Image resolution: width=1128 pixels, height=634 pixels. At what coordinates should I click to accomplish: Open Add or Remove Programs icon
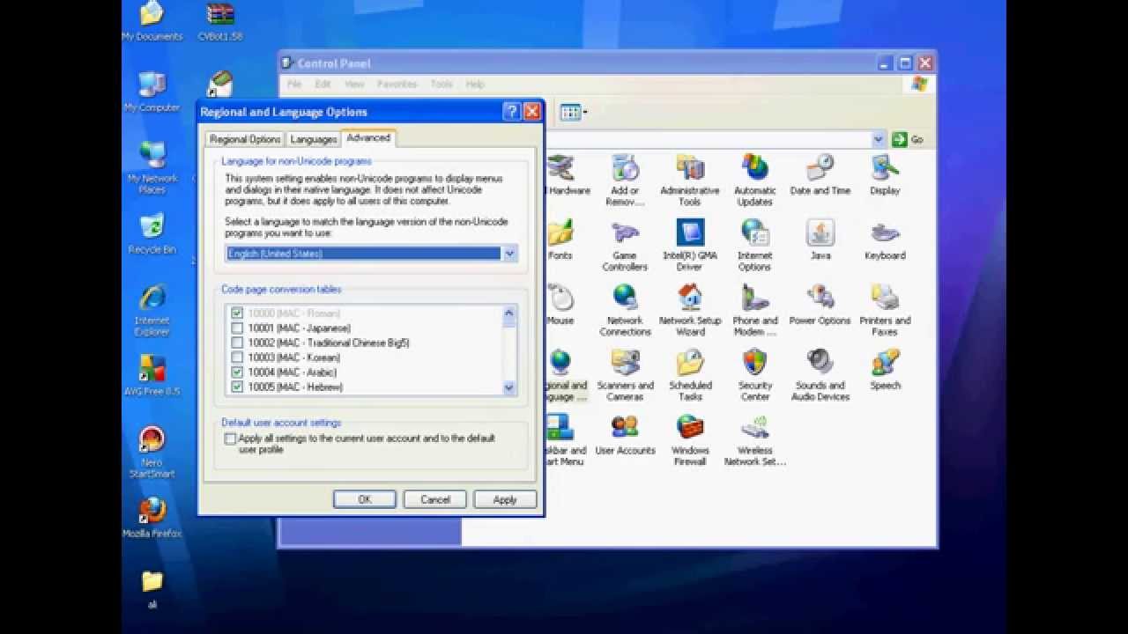pyautogui.click(x=625, y=180)
